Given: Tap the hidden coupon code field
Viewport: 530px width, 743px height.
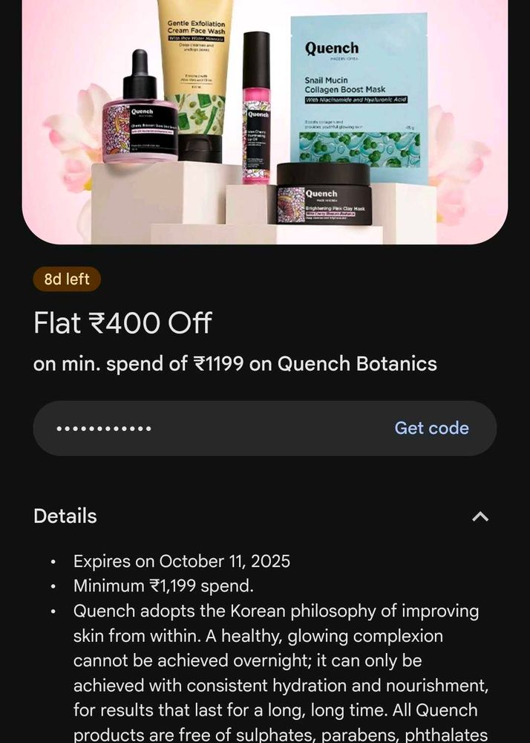Looking at the screenshot, I should coord(264,429).
